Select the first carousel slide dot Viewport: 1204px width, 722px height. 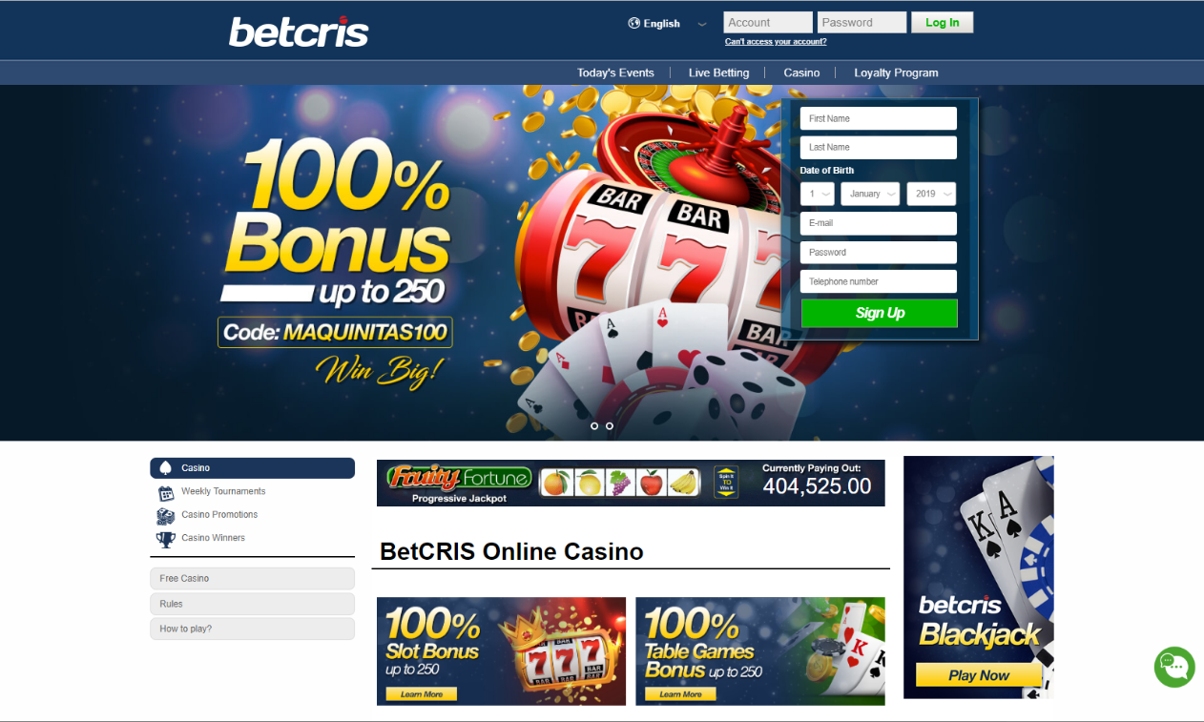pyautogui.click(x=594, y=426)
